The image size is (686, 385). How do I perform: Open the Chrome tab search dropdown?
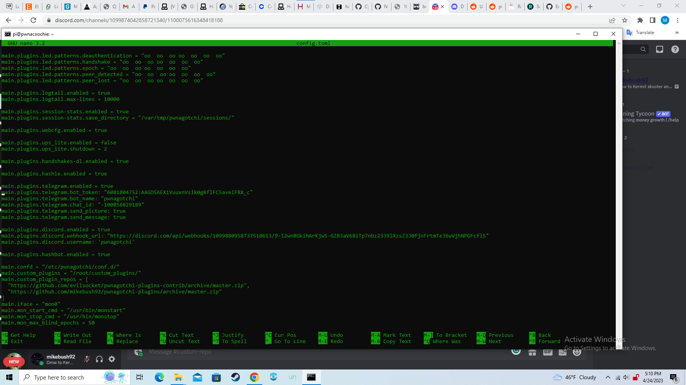click(x=624, y=6)
